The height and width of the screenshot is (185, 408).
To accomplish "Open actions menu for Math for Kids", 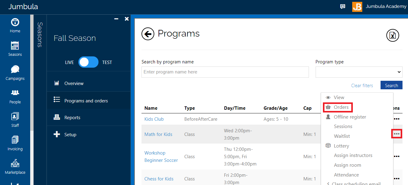I will pos(396,134).
